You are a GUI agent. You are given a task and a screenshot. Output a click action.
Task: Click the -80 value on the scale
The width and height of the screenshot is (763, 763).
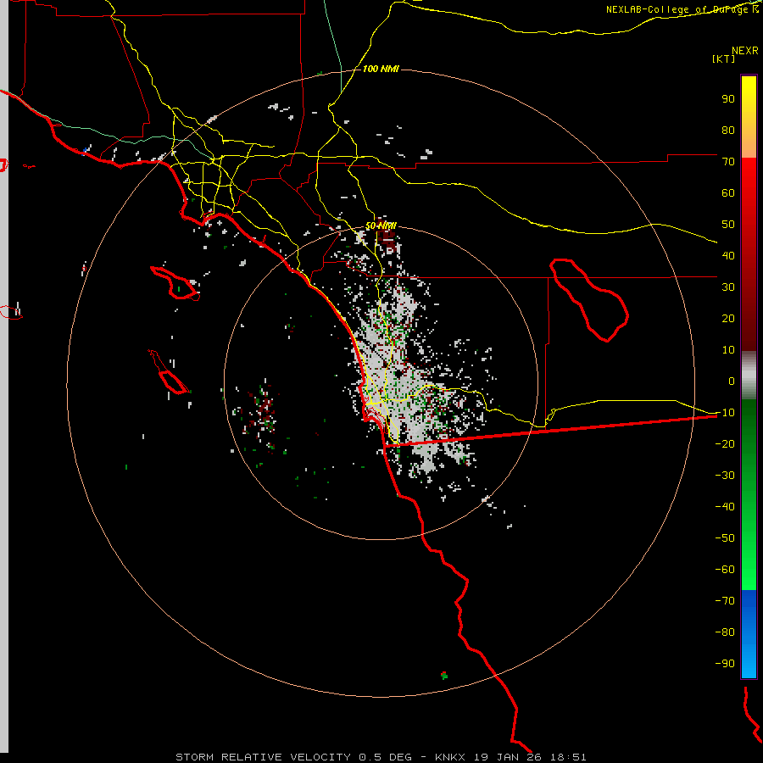tap(725, 632)
